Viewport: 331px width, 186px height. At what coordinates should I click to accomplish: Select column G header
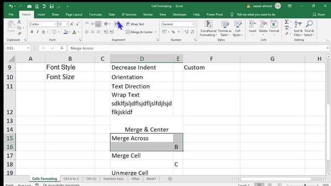(273, 58)
